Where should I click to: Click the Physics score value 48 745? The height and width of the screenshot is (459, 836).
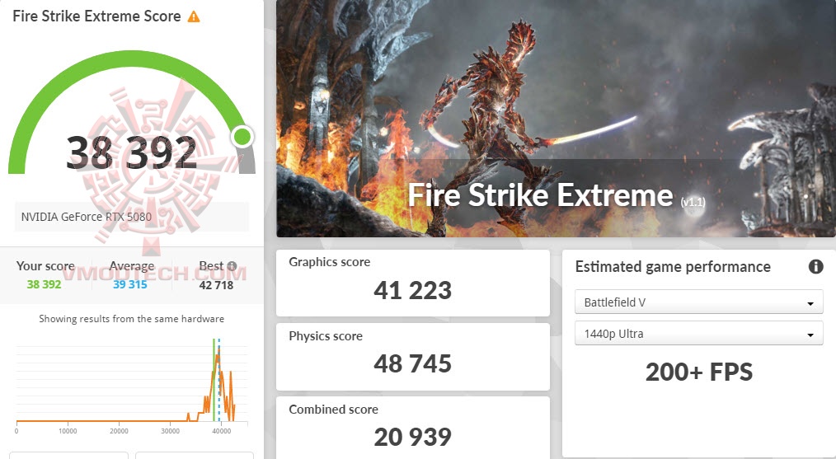[413, 363]
